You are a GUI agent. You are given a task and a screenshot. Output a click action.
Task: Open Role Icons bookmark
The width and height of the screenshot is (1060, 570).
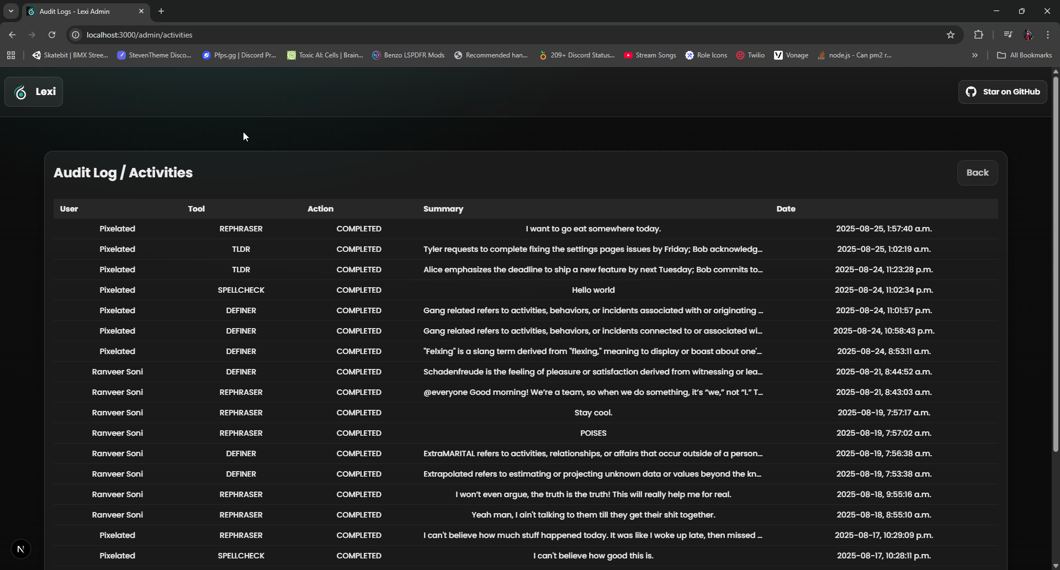706,55
